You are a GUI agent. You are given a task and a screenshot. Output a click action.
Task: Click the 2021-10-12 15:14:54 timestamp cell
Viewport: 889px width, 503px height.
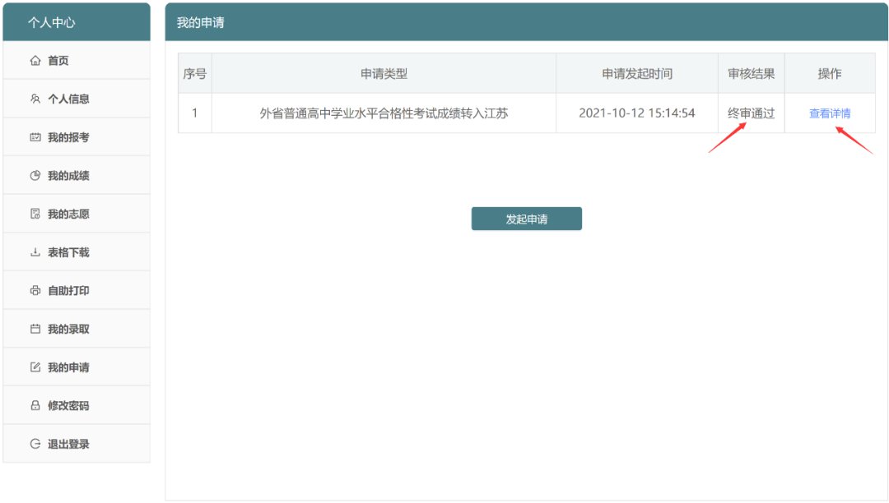coord(636,113)
